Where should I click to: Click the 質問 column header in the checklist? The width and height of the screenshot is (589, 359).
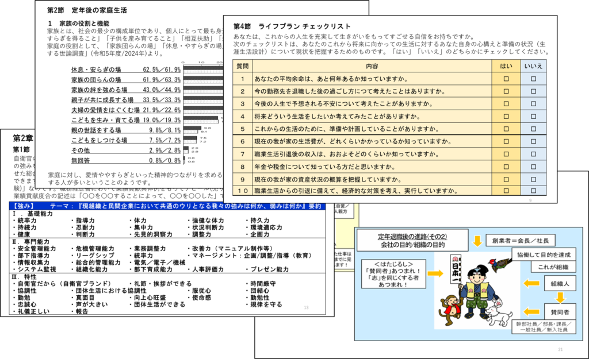[x=242, y=66]
